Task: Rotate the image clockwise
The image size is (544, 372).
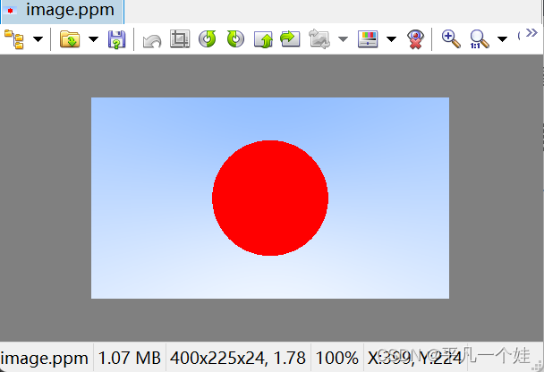Action: click(235, 38)
